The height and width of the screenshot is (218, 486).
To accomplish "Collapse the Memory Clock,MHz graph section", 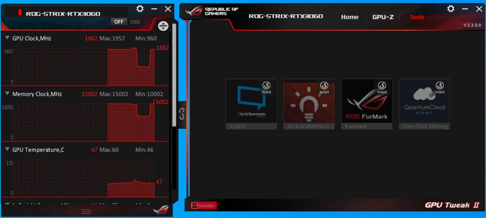I will 7,93.
